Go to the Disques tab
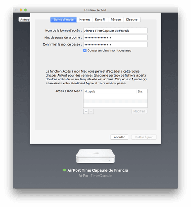Screen dimensions: 191x207 click(132, 20)
